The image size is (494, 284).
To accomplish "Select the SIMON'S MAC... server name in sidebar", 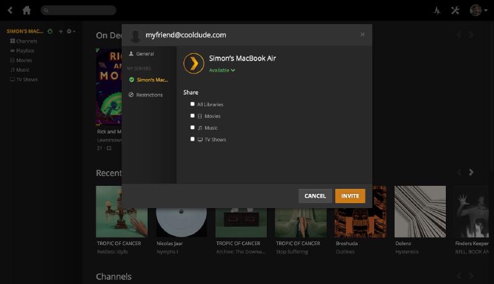I will (25, 31).
